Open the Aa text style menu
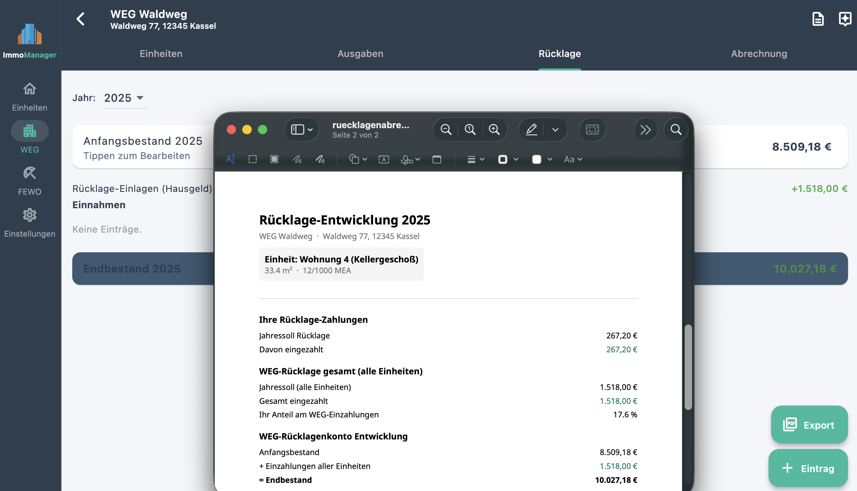 573,159
